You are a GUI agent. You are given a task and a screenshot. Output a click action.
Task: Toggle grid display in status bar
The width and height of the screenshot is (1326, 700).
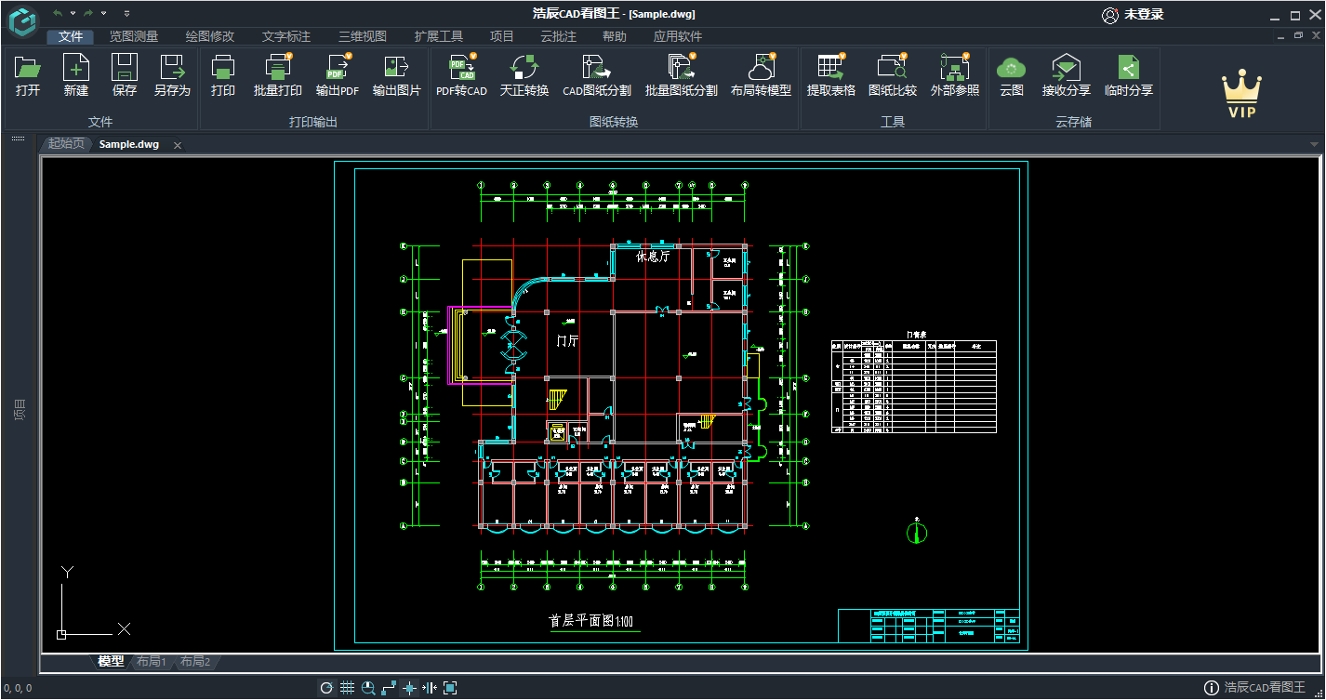347,688
